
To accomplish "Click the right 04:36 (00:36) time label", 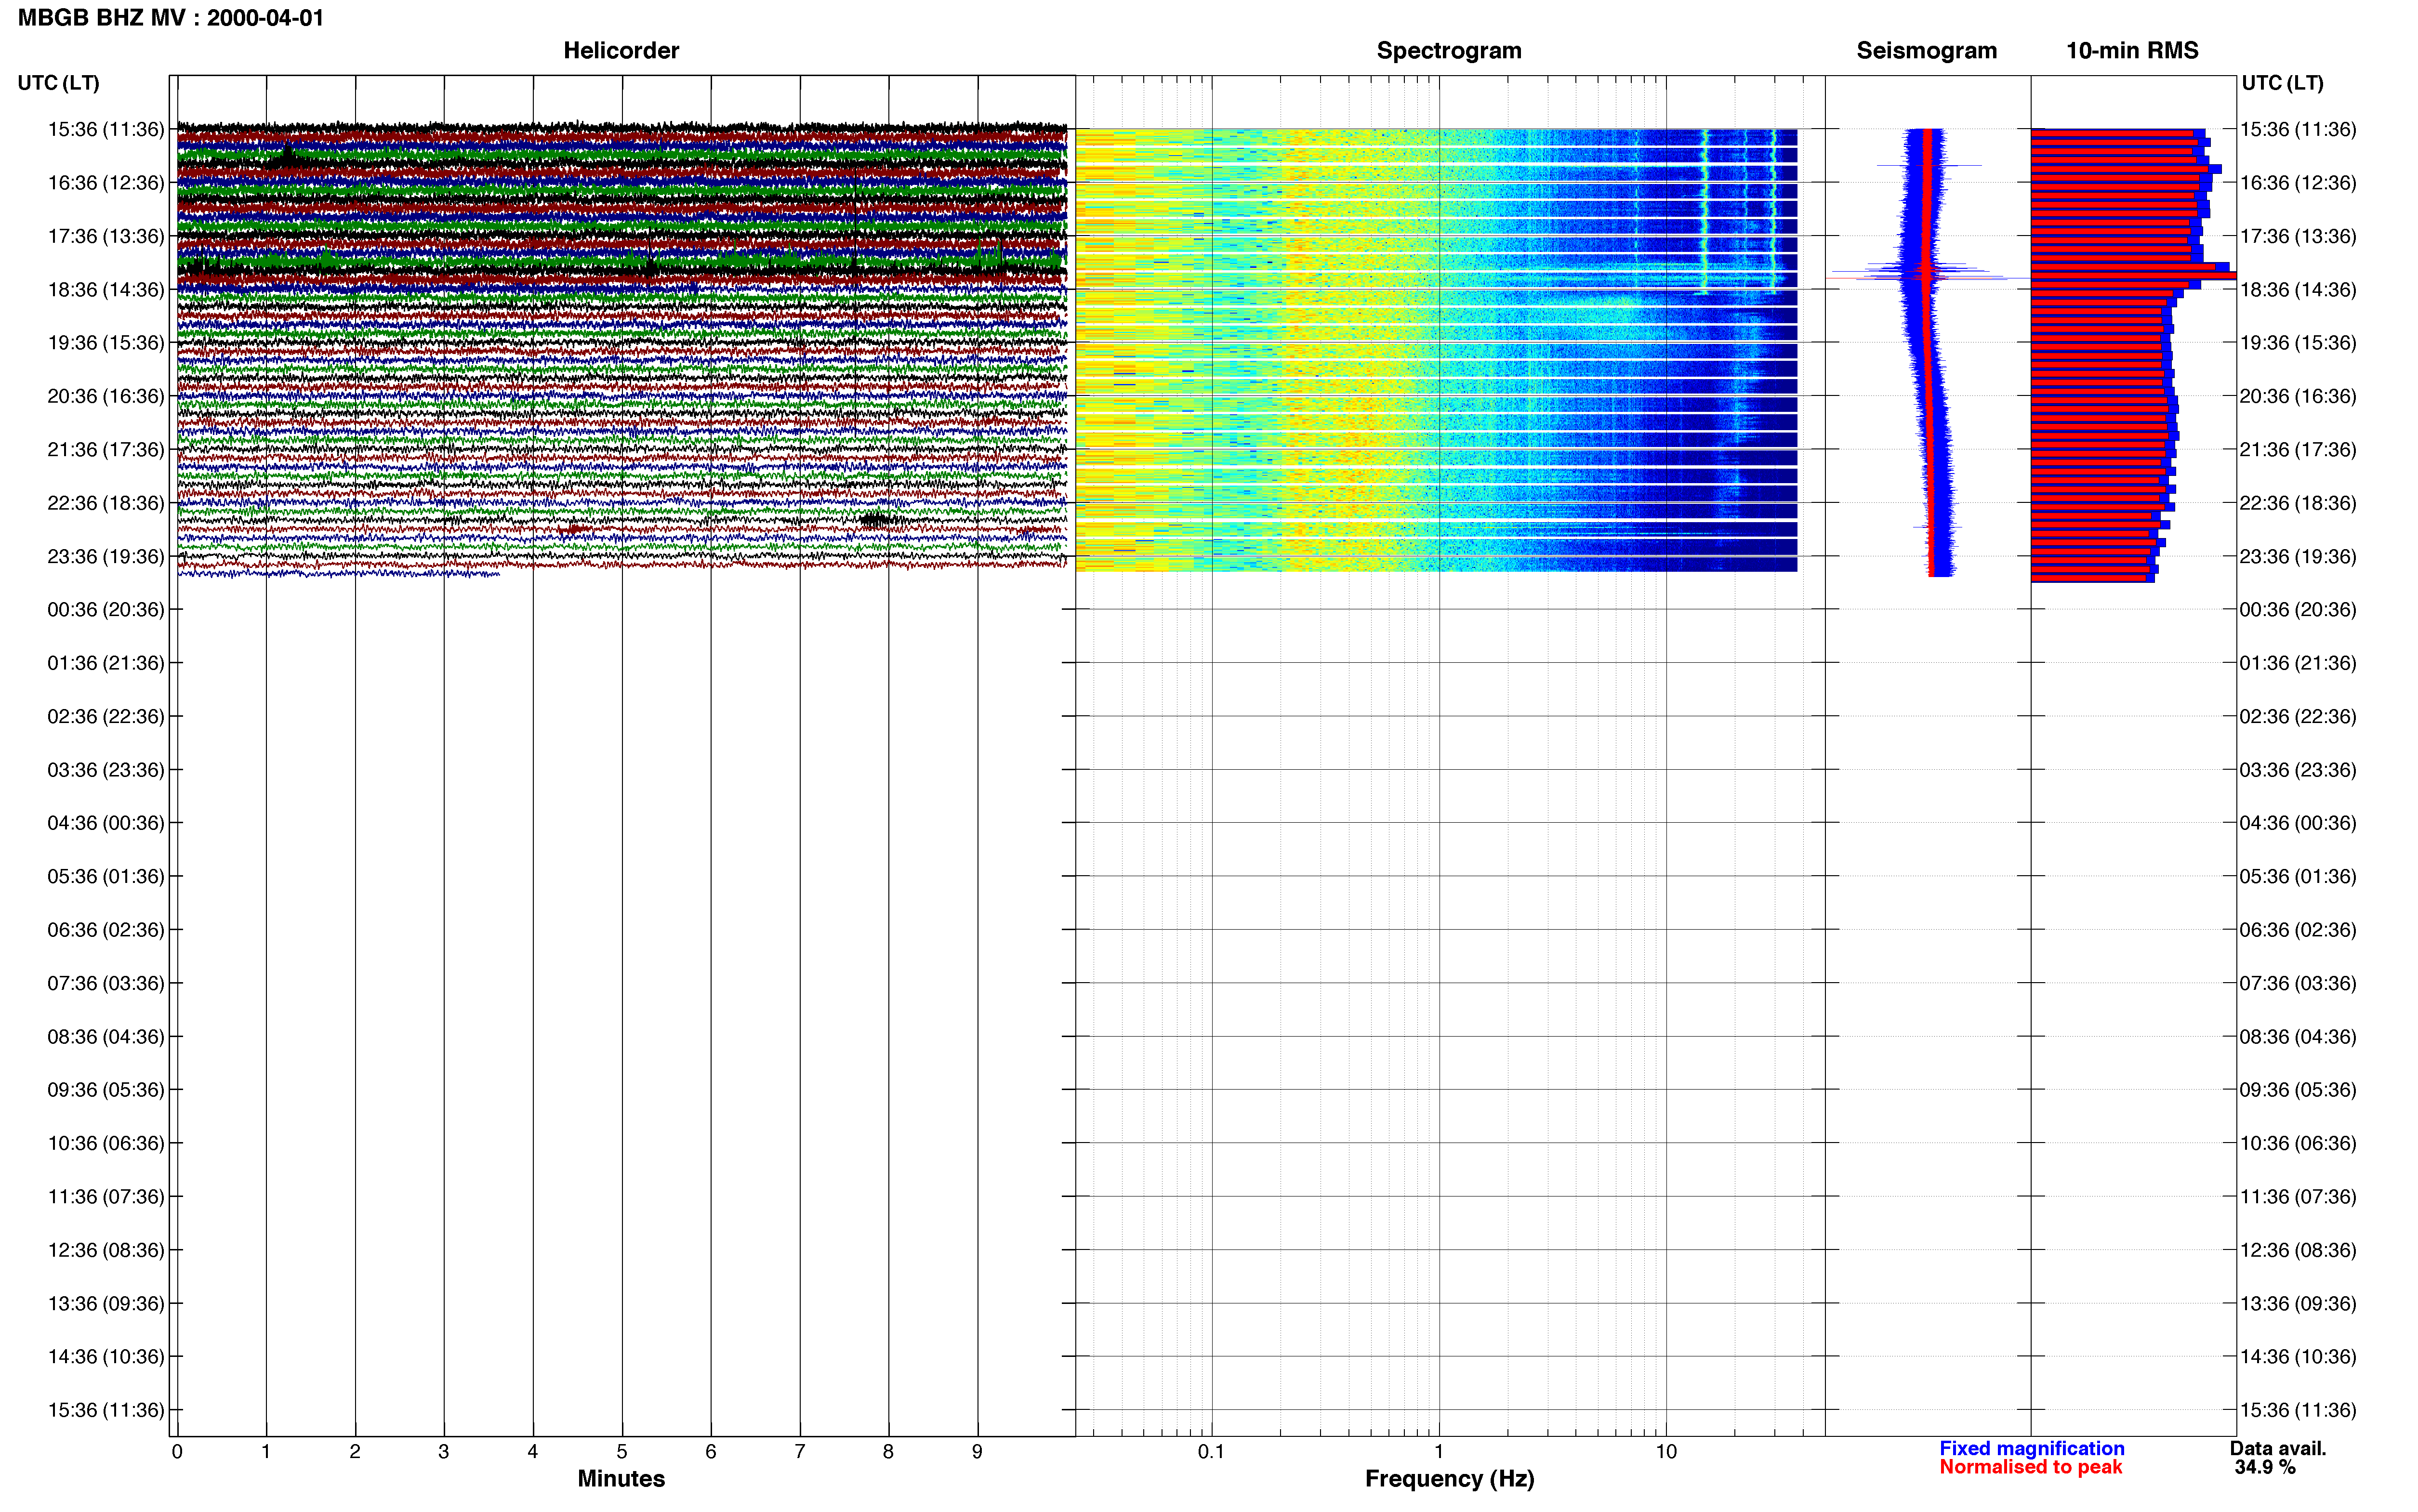I will 2298,822.
